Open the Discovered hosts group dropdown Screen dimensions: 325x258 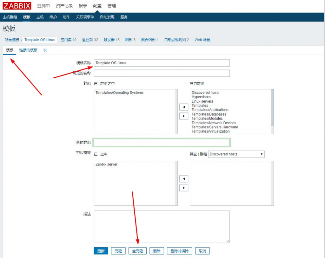click(x=236, y=154)
